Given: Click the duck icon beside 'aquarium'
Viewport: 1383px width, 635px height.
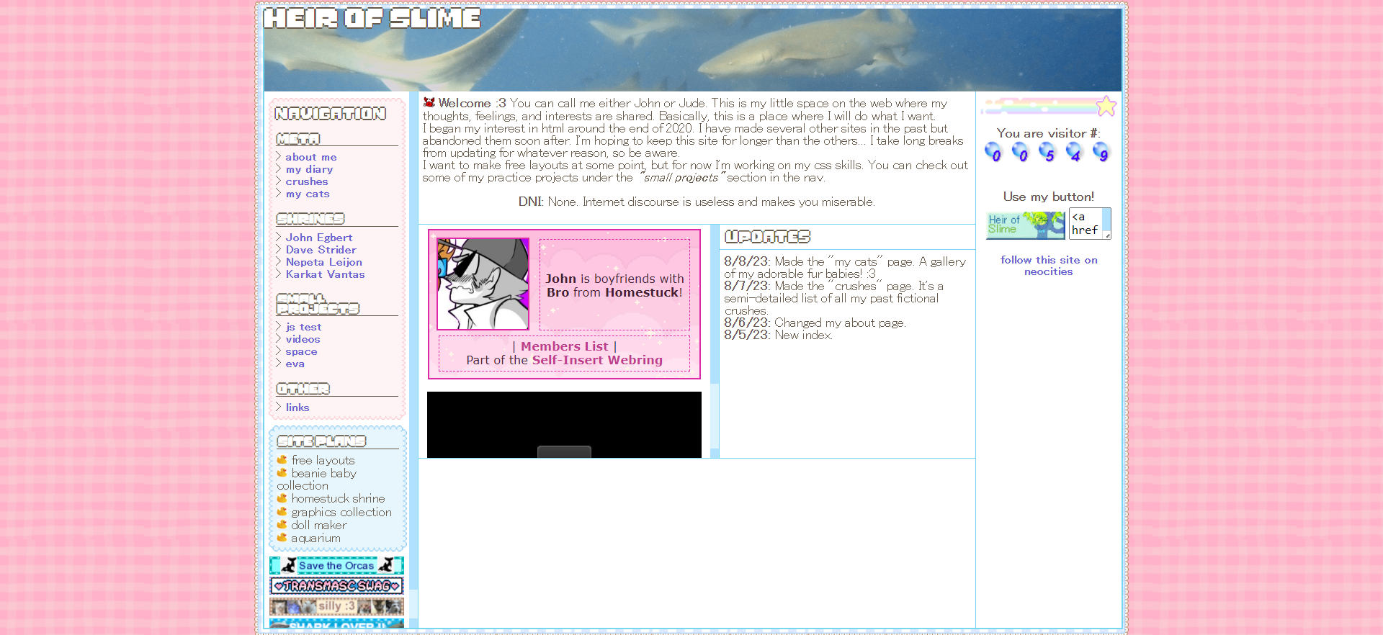Looking at the screenshot, I should [x=282, y=537].
